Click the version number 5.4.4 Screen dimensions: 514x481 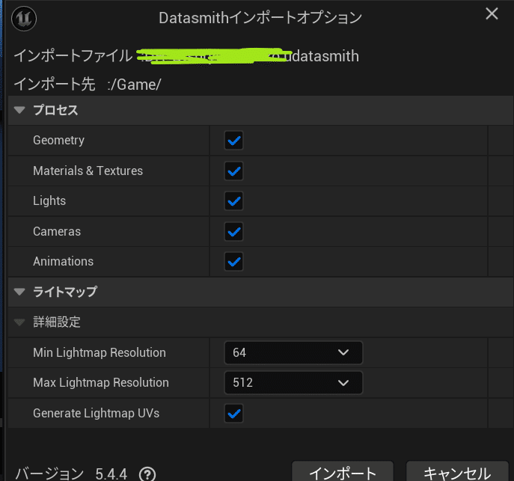(111, 474)
